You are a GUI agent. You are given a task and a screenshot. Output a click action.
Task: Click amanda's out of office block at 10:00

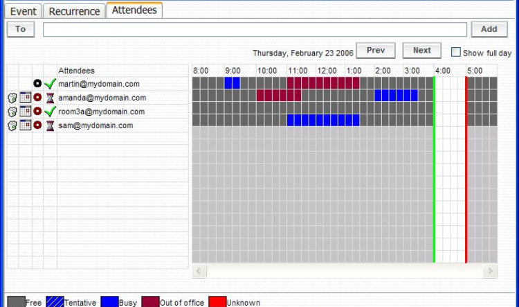(x=279, y=96)
